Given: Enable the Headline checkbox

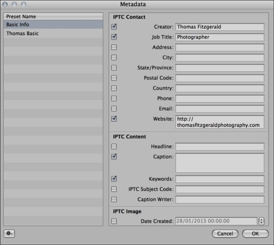Looking at the screenshot, I should 114,146.
